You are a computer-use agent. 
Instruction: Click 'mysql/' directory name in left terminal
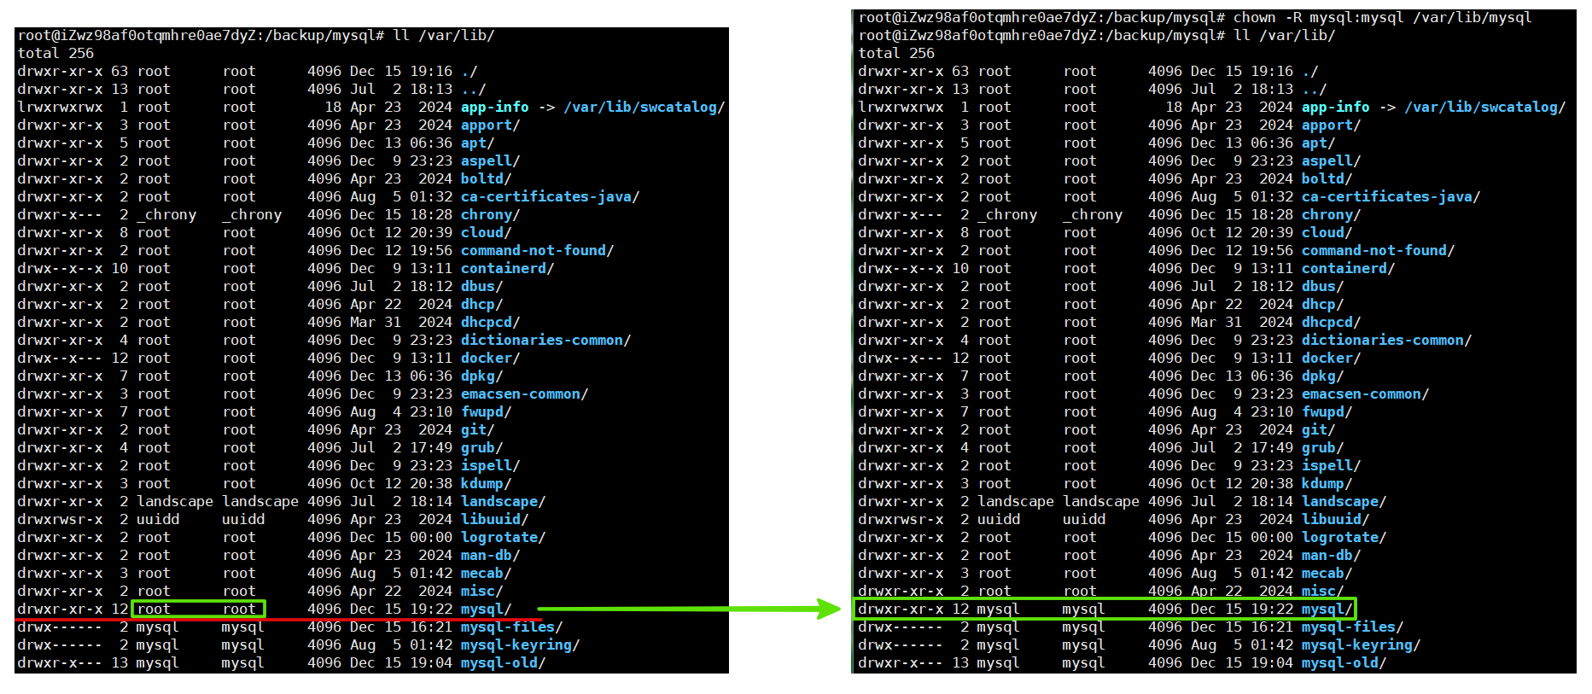click(487, 609)
